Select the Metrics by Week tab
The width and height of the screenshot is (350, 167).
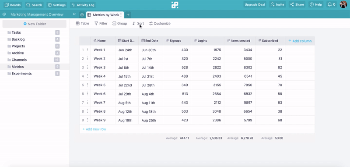[x=104, y=15]
